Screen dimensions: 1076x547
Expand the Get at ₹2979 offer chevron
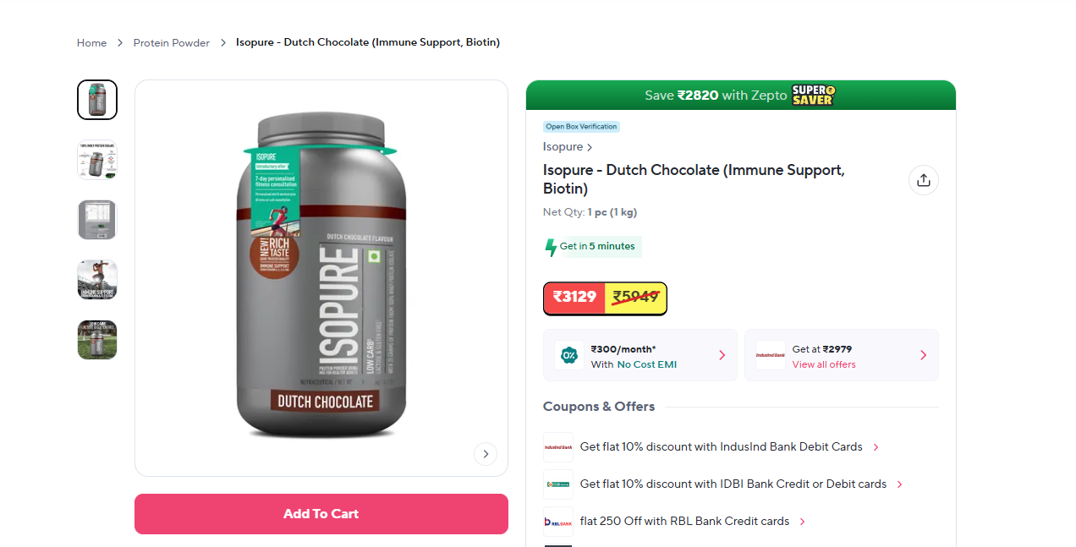(923, 355)
